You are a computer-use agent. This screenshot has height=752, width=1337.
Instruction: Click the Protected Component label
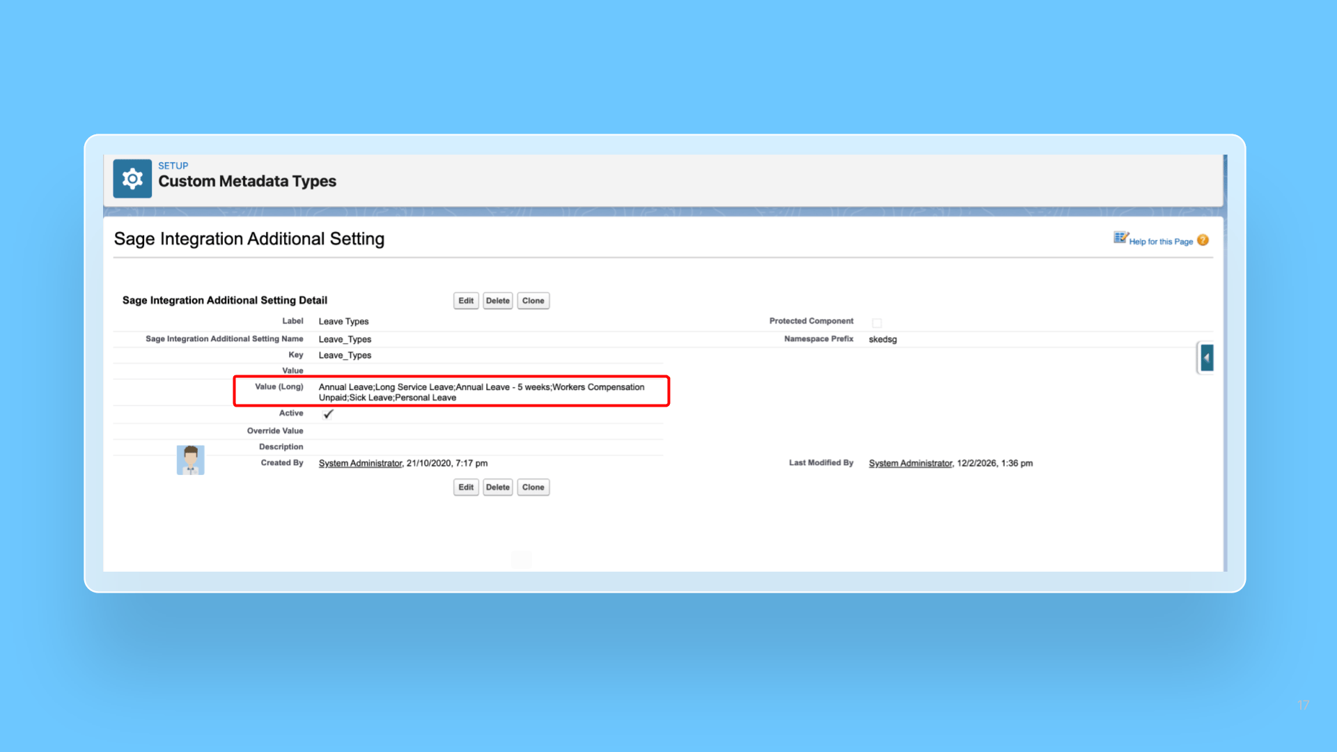pos(811,321)
